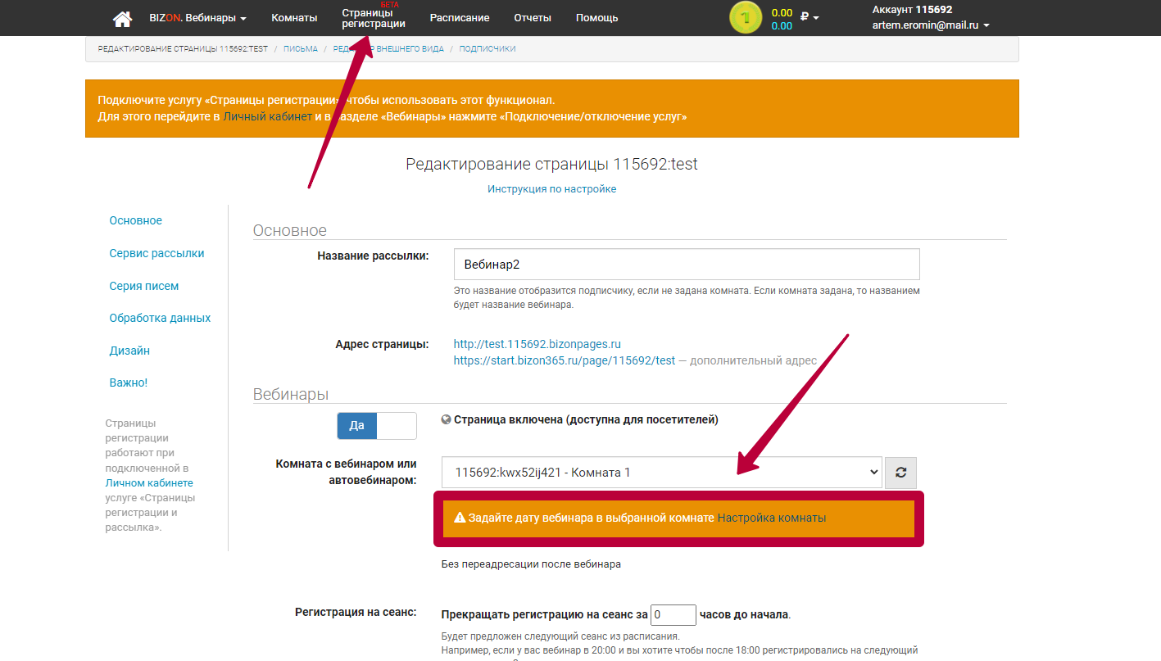Expand the BIZON Вебинары menu
1161x661 pixels.
coord(197,18)
